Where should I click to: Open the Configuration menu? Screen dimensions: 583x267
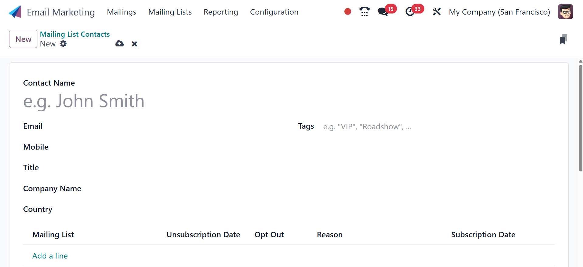pyautogui.click(x=274, y=12)
